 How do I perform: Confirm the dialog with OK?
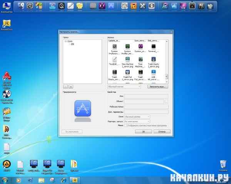pyautogui.click(x=144, y=131)
